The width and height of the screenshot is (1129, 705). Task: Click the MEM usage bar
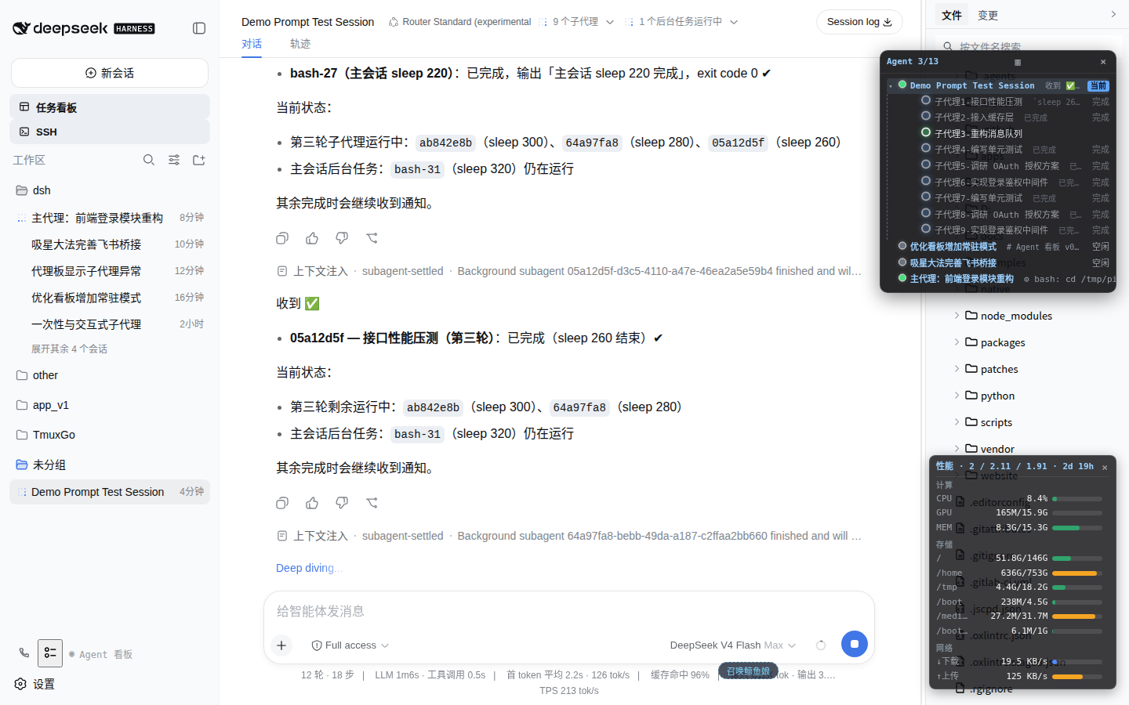1077,528
